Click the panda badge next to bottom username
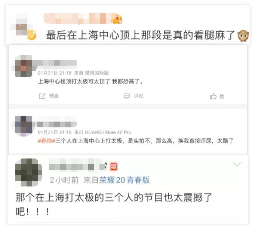The height and width of the screenshot is (226, 258). pyautogui.click(x=105, y=166)
